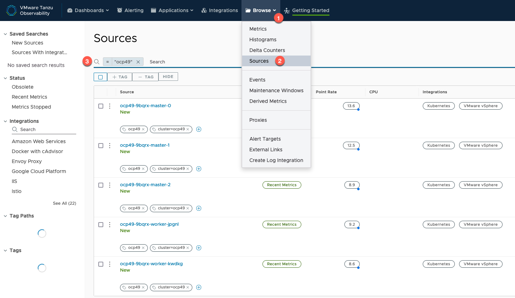
Task: Add a tag to ocp49-9bqrx-master-2 via plus icon
Action: [x=199, y=208]
